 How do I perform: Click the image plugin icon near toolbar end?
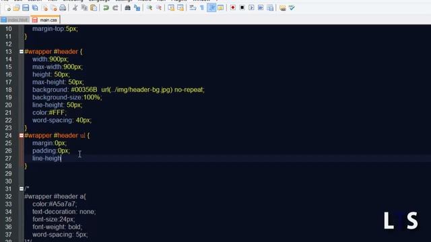pyautogui.click(x=283, y=8)
